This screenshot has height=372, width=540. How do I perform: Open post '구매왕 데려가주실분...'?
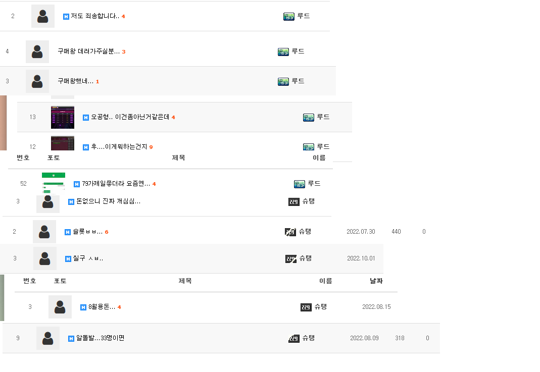click(88, 51)
